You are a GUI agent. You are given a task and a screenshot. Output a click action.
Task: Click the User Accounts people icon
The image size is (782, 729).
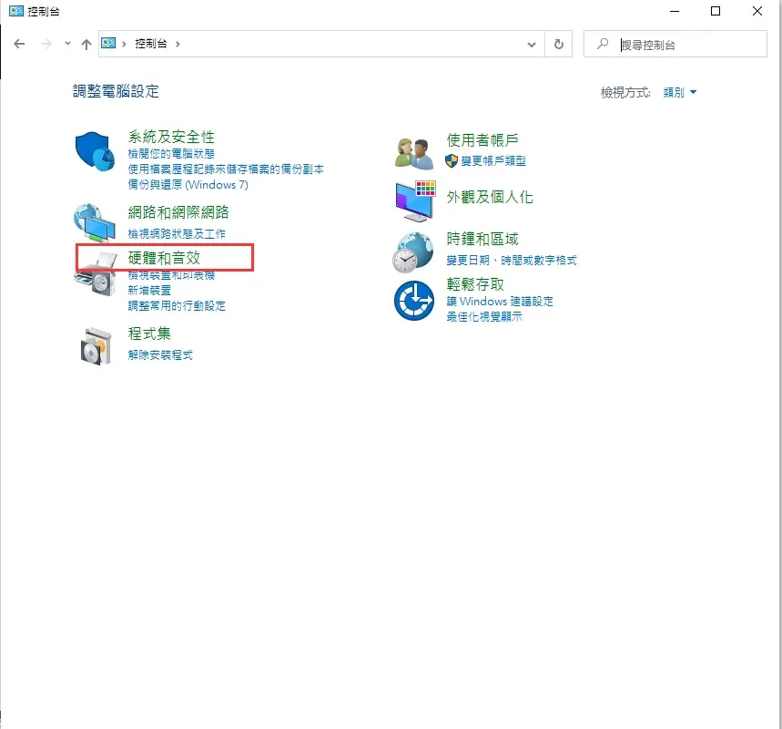pos(414,153)
